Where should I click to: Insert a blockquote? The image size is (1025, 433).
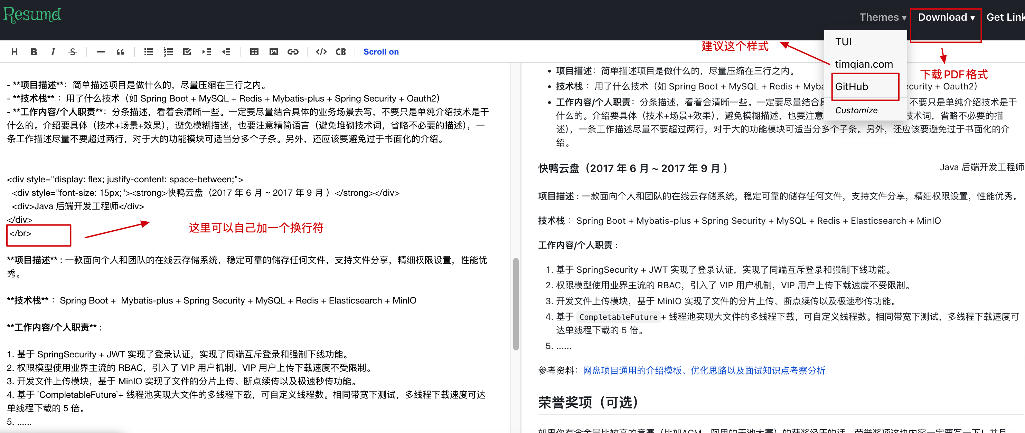[120, 52]
